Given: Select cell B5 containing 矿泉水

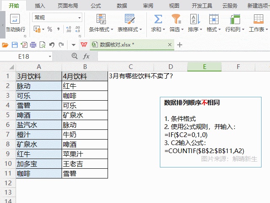Looking at the screenshot, I should point(85,115).
